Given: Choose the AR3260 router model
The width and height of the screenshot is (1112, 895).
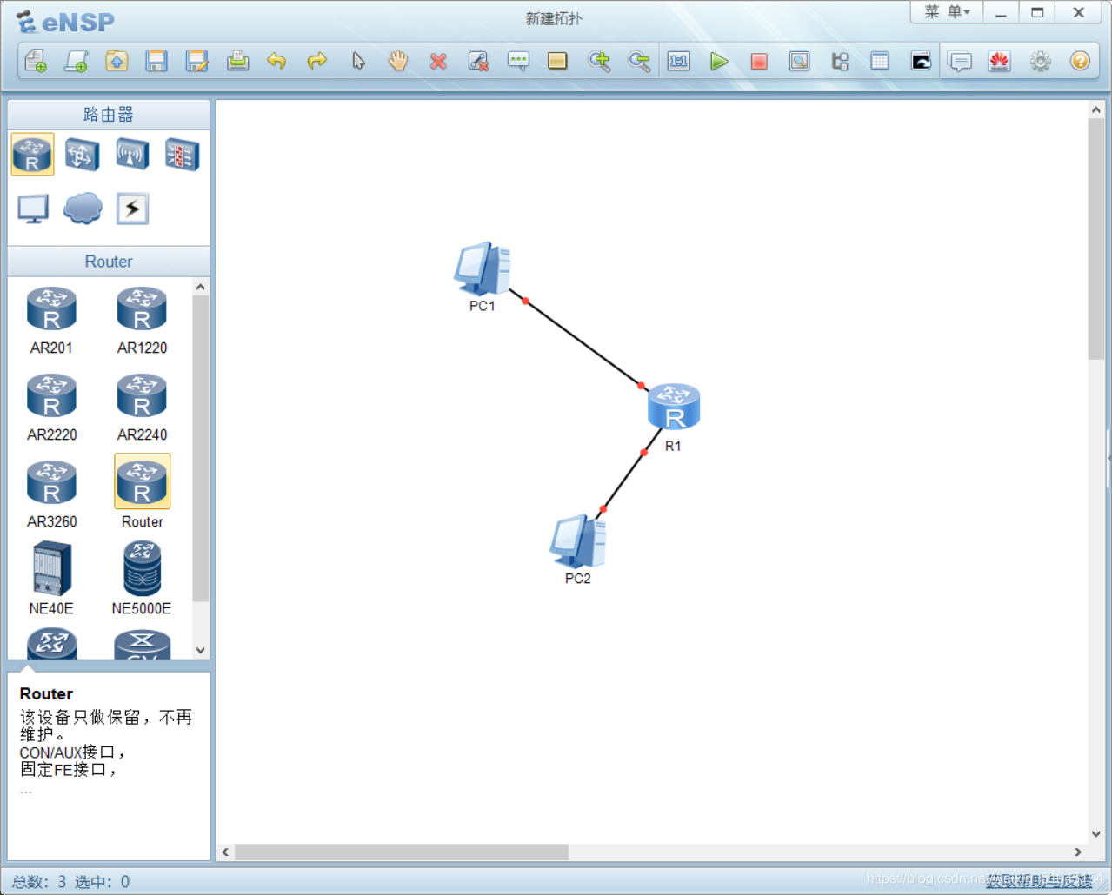Looking at the screenshot, I should coord(51,494).
